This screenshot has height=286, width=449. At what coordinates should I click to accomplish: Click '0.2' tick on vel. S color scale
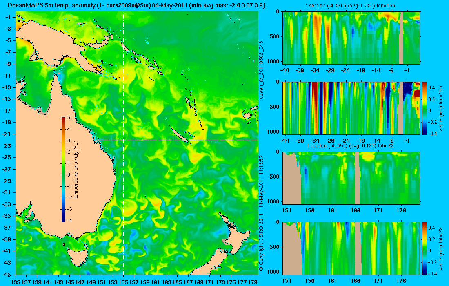click(432, 239)
